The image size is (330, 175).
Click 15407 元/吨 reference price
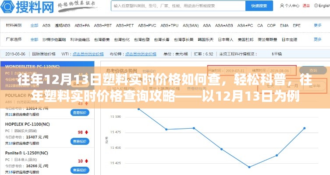tap(37, 137)
